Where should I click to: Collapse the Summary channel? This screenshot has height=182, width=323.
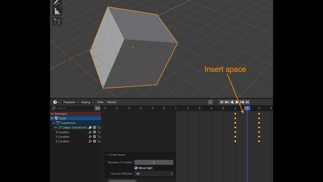click(52, 114)
